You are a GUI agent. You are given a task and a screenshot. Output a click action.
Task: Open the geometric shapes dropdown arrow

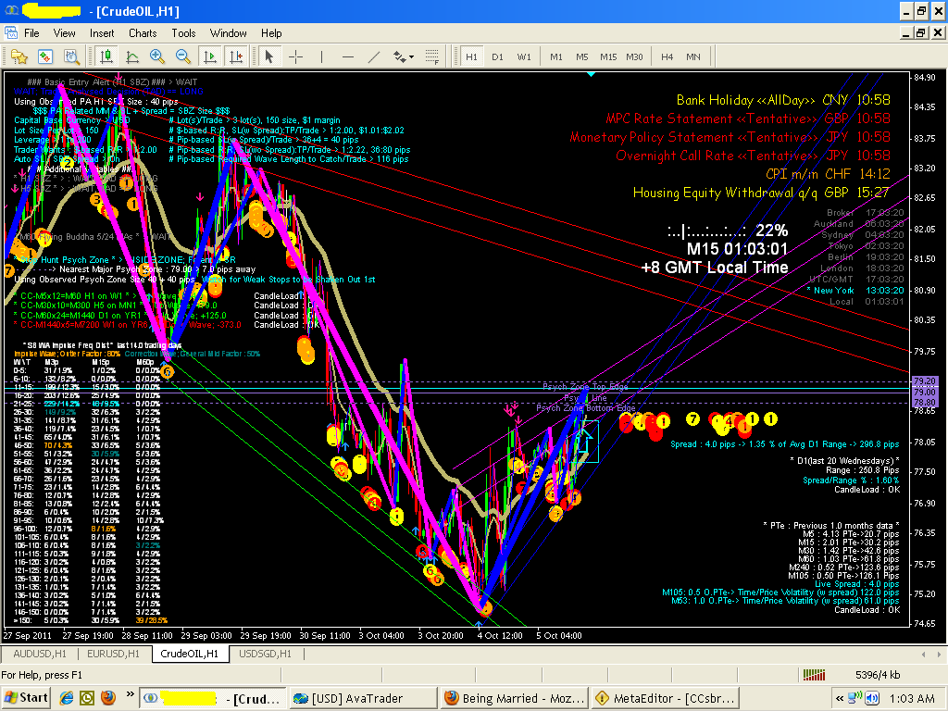(x=412, y=57)
